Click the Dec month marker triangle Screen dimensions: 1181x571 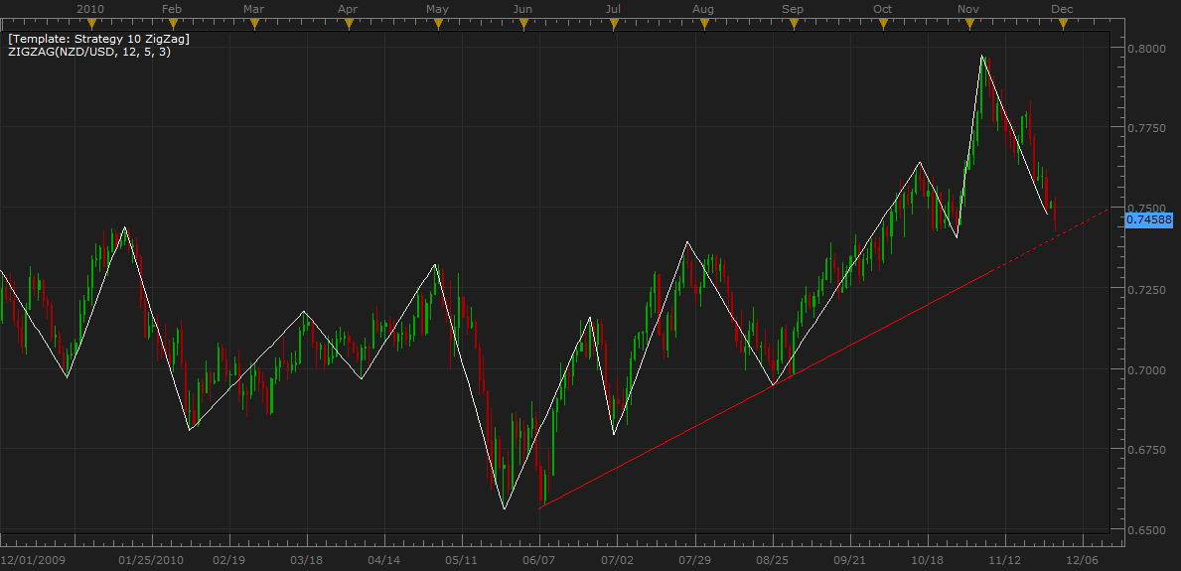1062,25
